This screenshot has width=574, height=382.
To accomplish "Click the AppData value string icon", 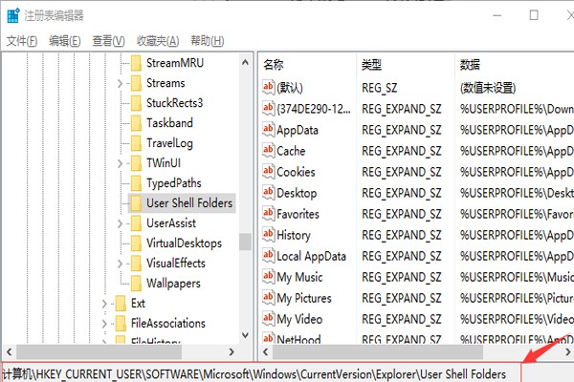I will 268,130.
